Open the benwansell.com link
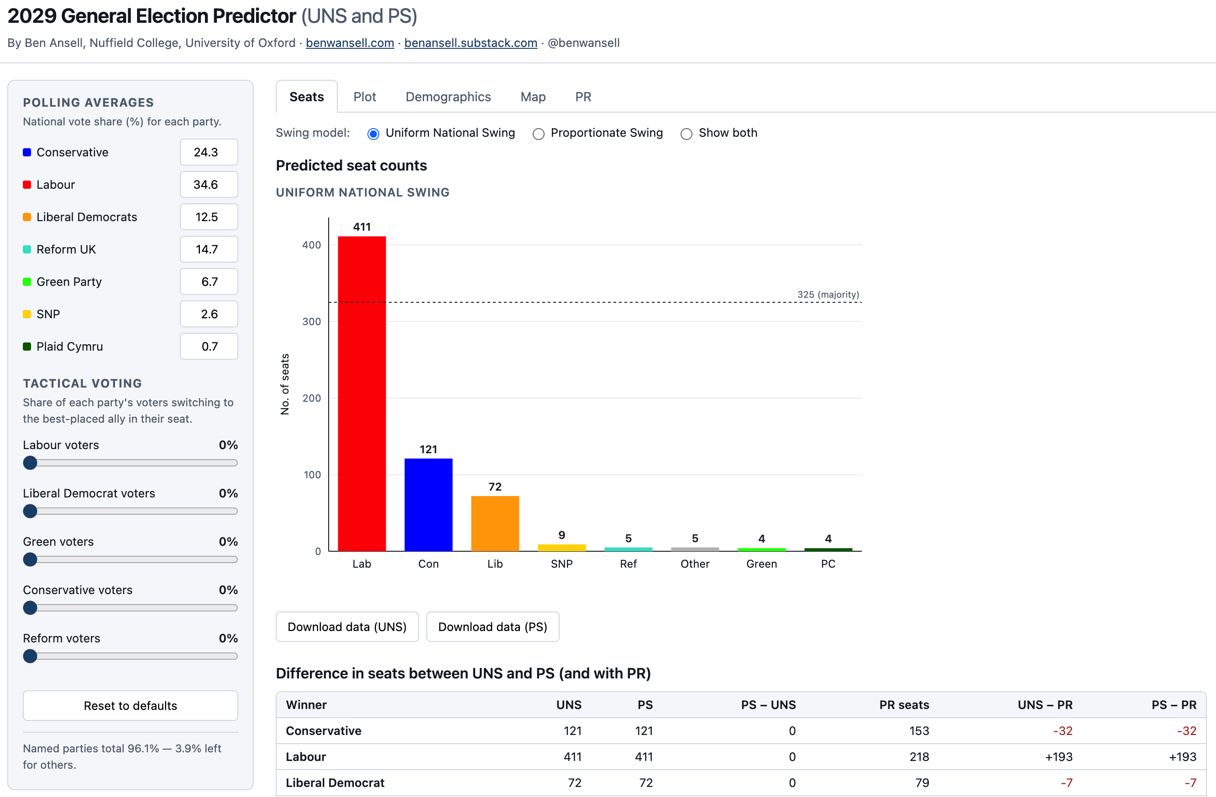 [350, 43]
